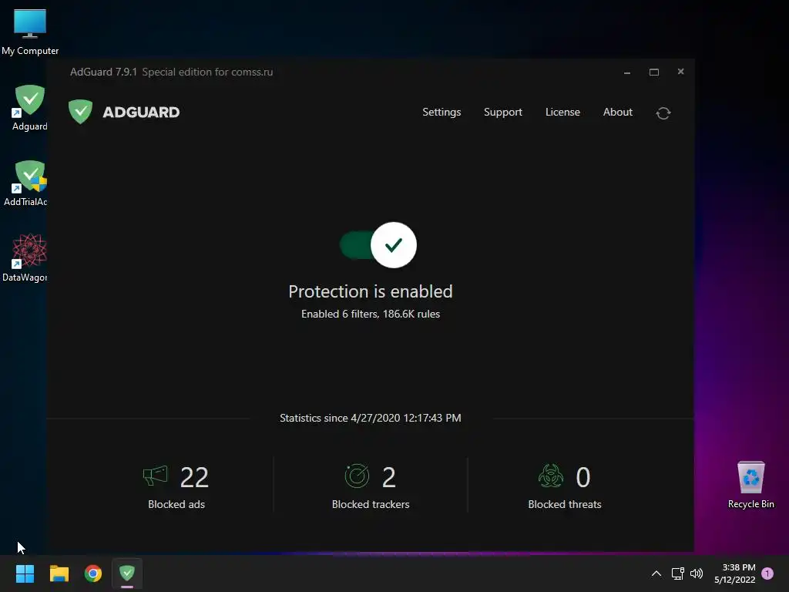This screenshot has width=789, height=592.
Task: Click the Blocked ads megaphone icon
Action: tap(156, 476)
